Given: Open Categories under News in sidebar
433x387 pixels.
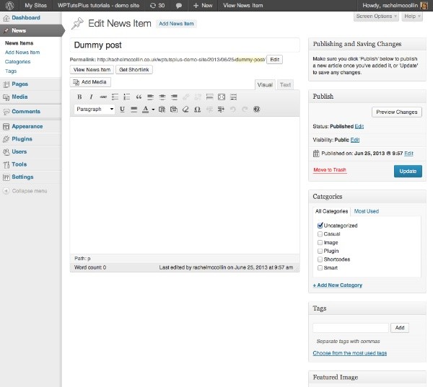Looking at the screenshot, I should (17, 62).
